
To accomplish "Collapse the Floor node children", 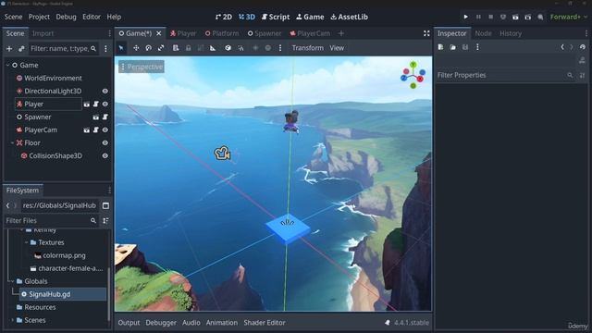I will click(12, 142).
